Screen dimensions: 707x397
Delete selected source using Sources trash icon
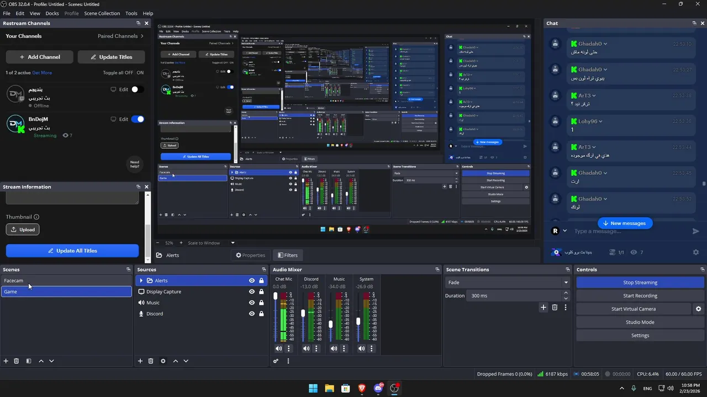(151, 361)
